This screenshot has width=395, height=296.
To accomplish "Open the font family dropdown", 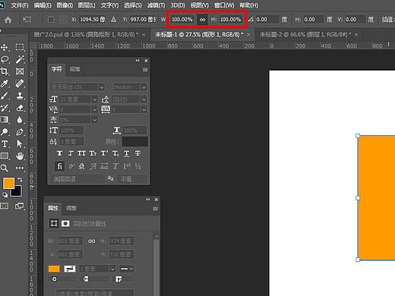I will (x=101, y=87).
